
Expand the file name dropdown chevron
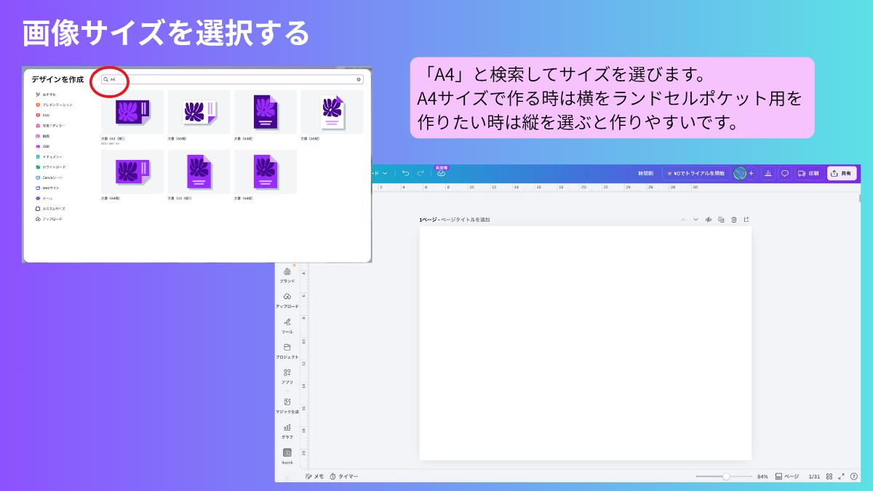pos(385,173)
